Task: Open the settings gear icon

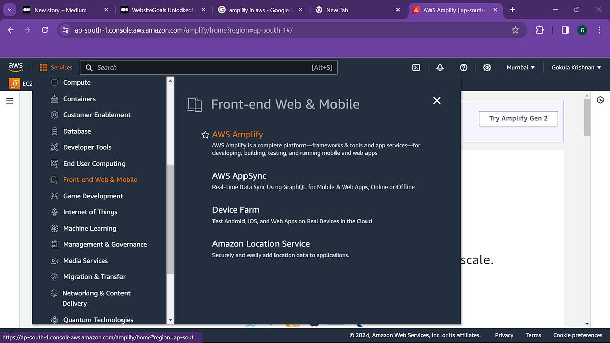Action: tap(486, 67)
